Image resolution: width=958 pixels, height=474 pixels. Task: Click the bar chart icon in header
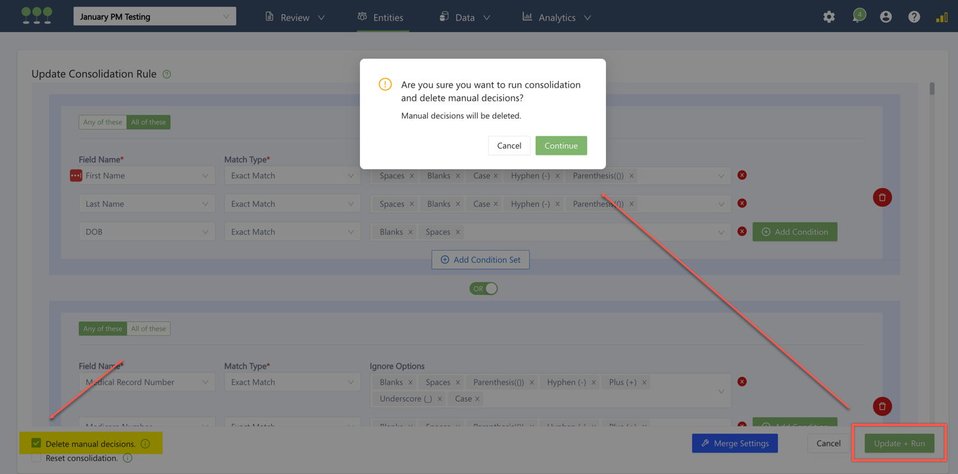point(942,17)
